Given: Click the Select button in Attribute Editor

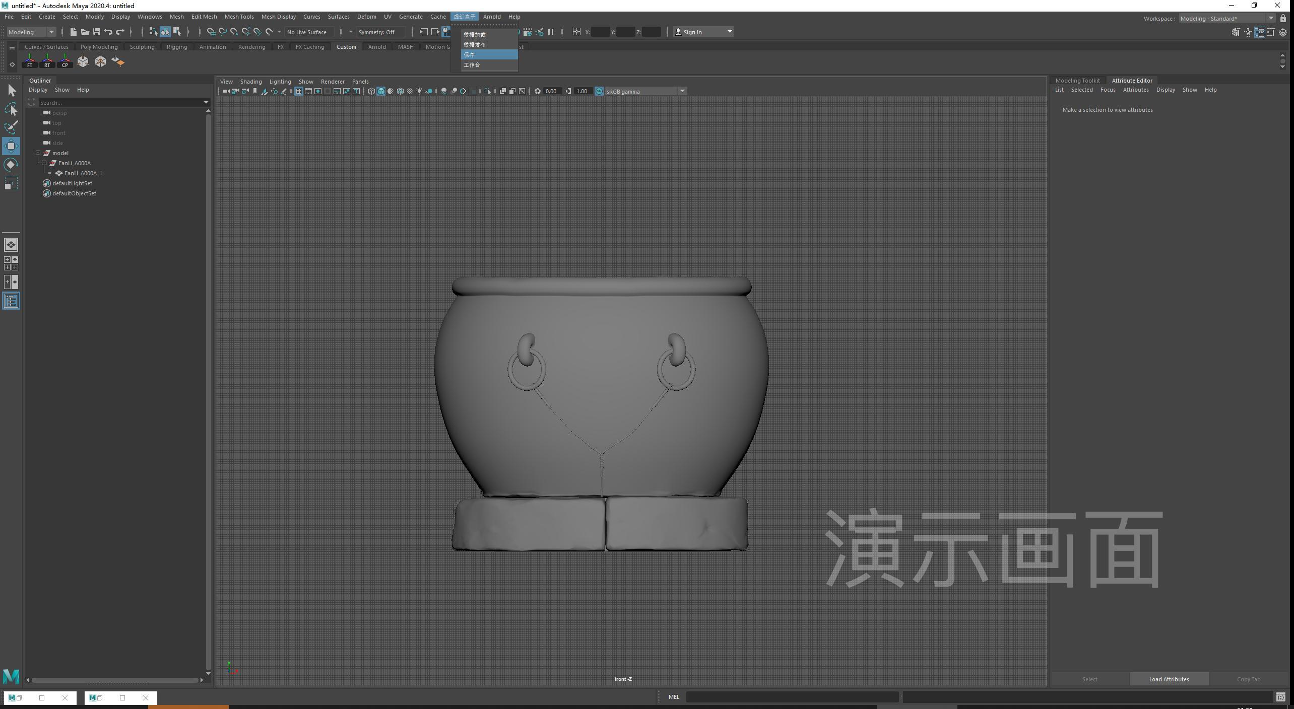Looking at the screenshot, I should [1089, 679].
